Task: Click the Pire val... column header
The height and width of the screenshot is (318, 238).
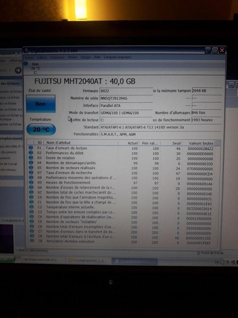Action: coord(150,143)
